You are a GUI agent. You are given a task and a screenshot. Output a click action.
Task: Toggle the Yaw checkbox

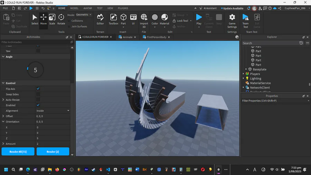click(38, 51)
